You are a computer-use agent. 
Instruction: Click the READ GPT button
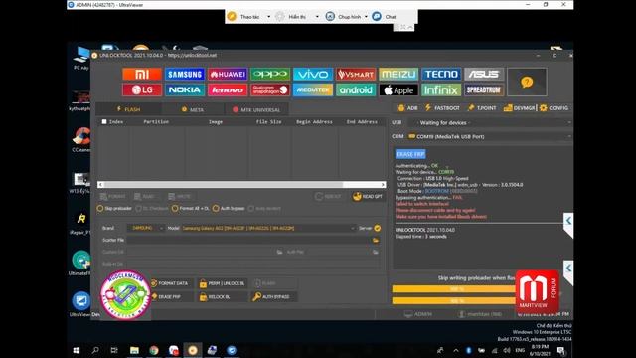coord(368,197)
